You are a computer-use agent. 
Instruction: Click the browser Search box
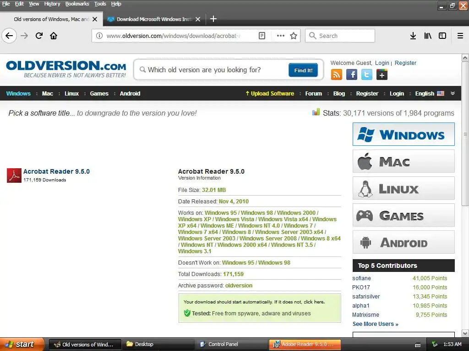340,36
